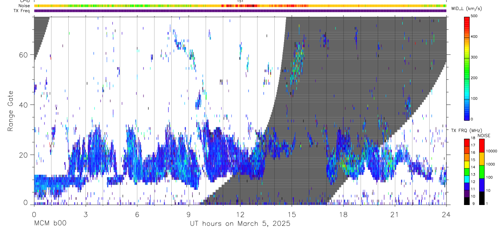Image resolution: width=502 pixels, height=232 pixels.
Task: Click the 'MCM b00' radar beam label
Action: coord(50,224)
